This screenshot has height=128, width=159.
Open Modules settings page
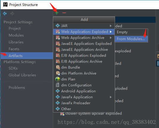tap(16, 35)
